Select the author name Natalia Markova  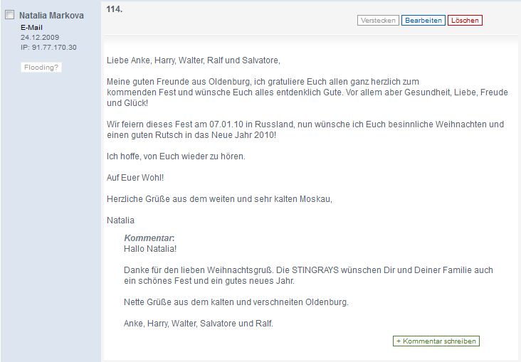[51, 15]
